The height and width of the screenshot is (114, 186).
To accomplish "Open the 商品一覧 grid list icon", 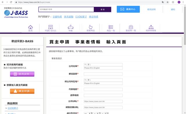I will [111, 27].
